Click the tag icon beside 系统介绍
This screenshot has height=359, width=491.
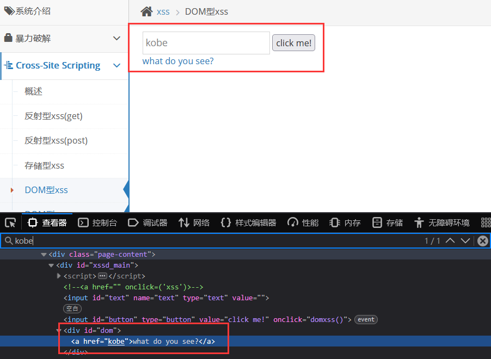click(x=9, y=11)
